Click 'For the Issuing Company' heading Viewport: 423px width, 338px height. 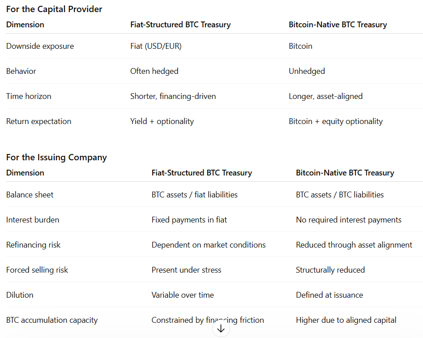56,157
